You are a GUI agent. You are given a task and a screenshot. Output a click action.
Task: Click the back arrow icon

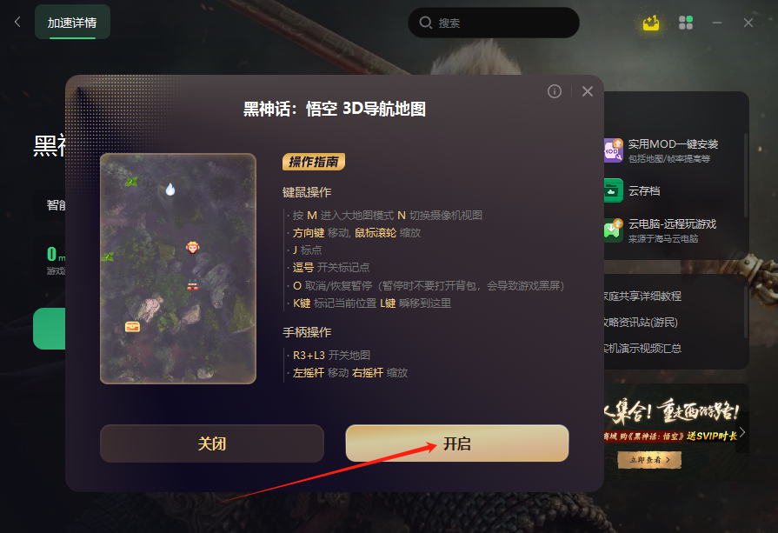point(18,22)
